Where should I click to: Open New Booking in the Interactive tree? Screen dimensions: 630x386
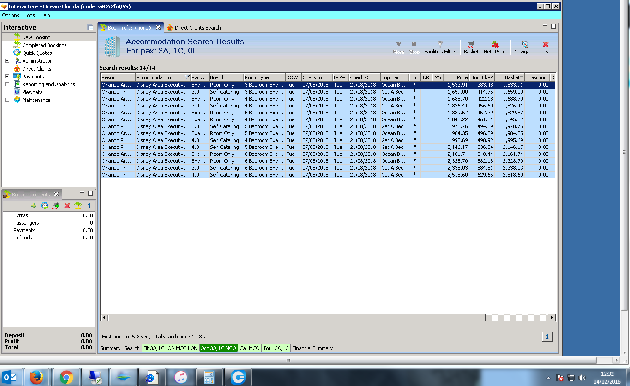click(x=36, y=37)
